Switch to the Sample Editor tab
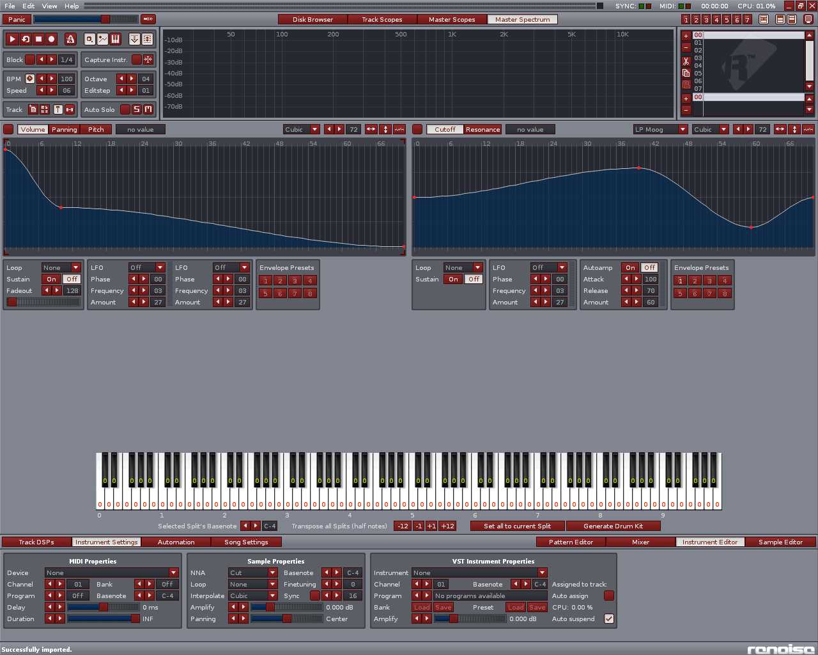 point(780,542)
